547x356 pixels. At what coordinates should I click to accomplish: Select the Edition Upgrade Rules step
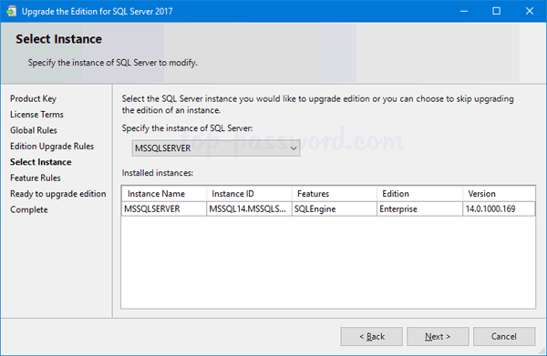click(x=52, y=147)
